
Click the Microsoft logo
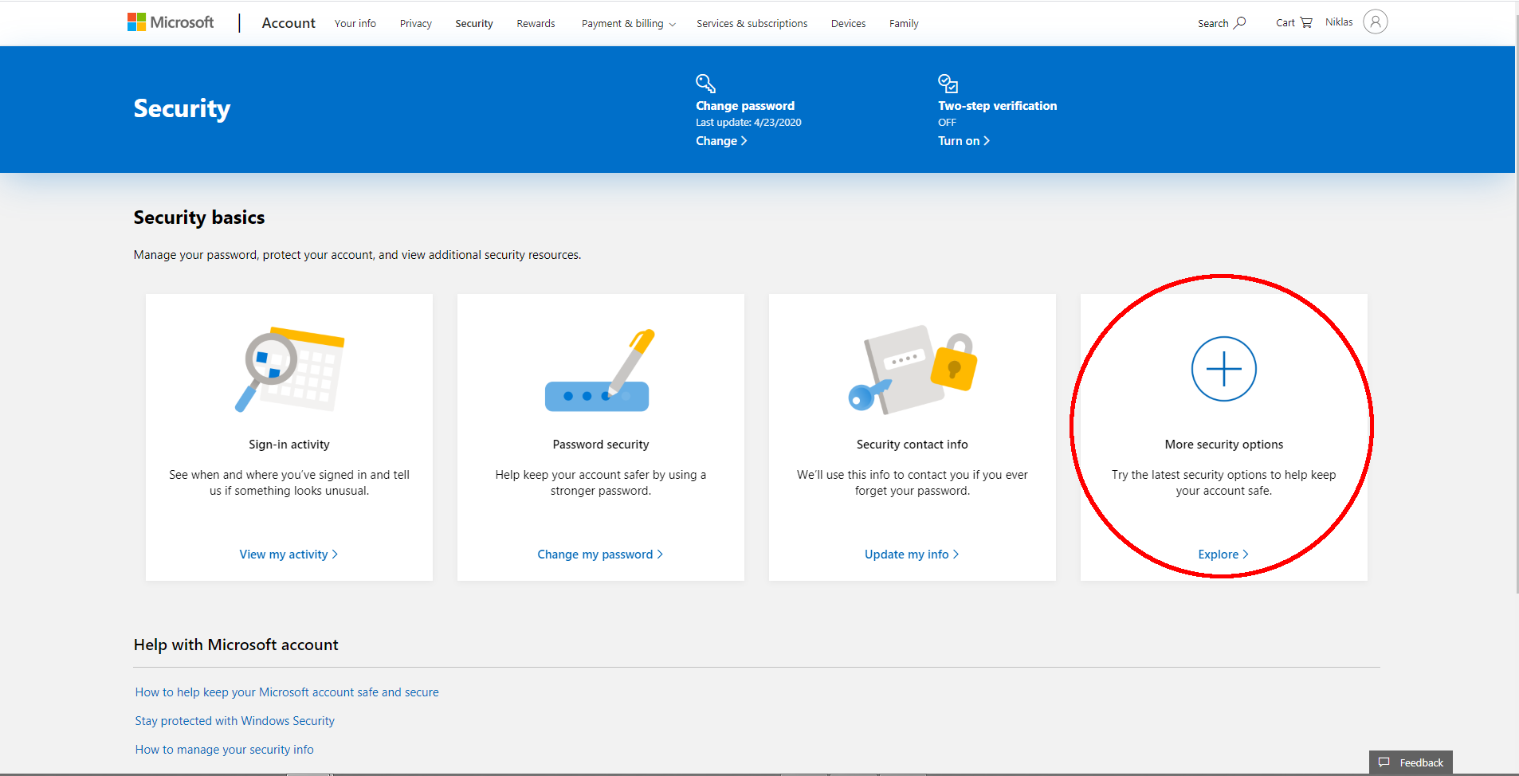pos(171,22)
